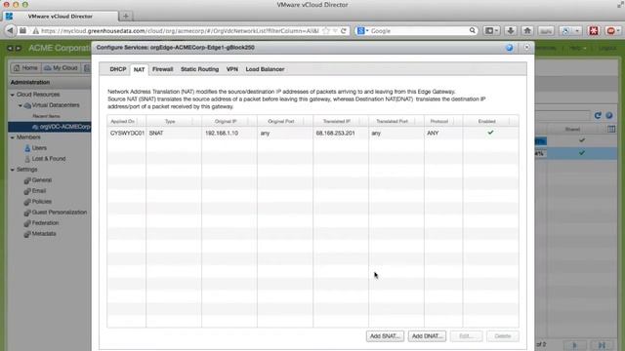625x351 pixels.
Task: Collapse the Virtual Datacenters tree node
Action: pyautogui.click(x=20, y=105)
